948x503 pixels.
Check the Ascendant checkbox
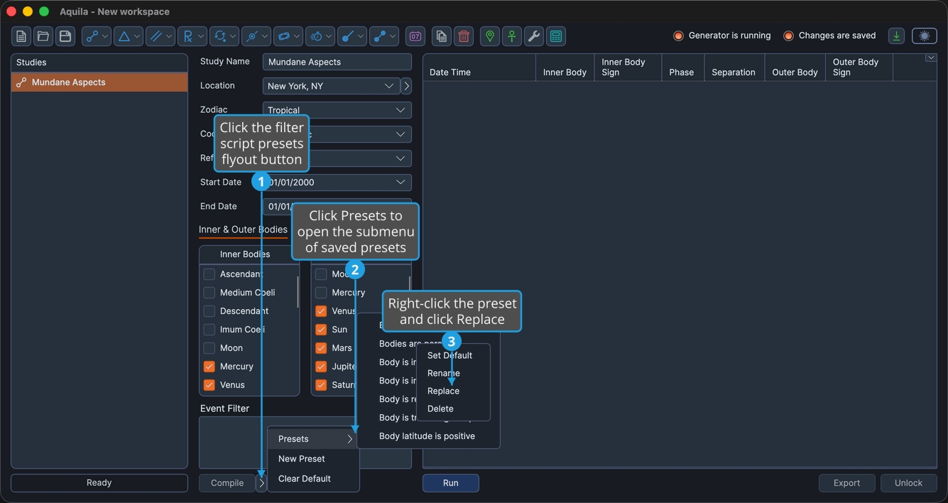209,274
